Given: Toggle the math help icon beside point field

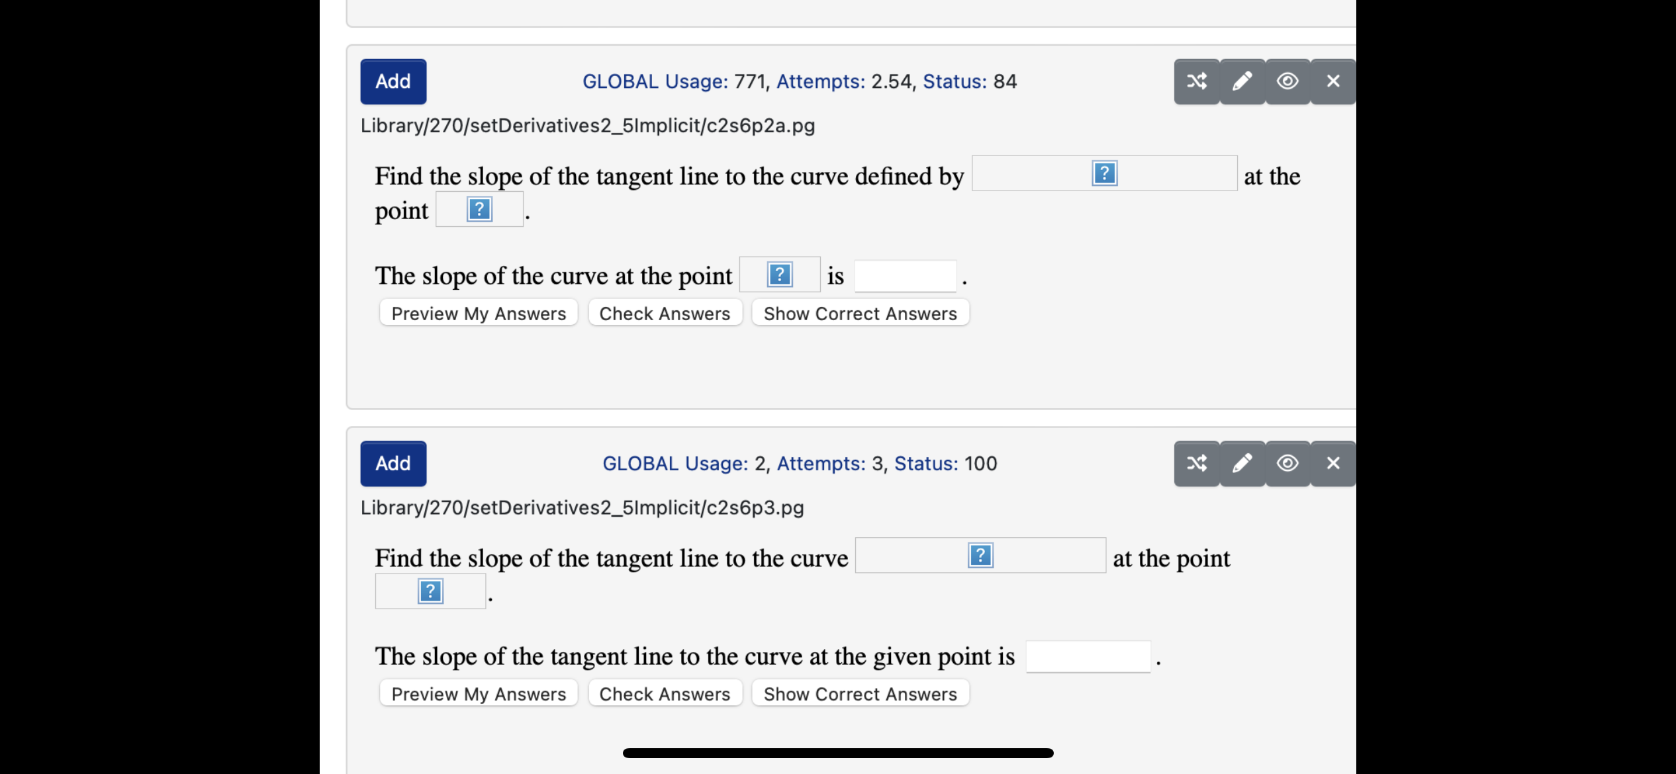Looking at the screenshot, I should (479, 209).
